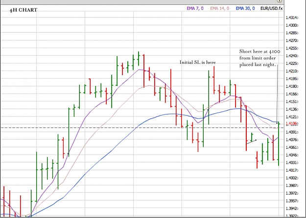The height and width of the screenshot is (218, 306).
Task: Click the 1.4314 price axis label
Action: click(x=292, y=18)
